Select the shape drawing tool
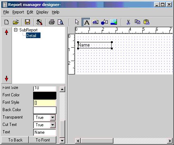174x145 pixels. (x=104, y=22)
